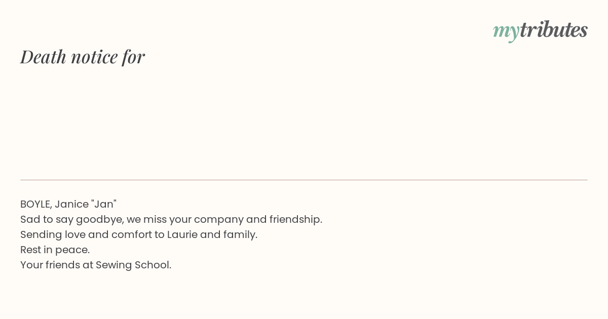Click the word "notice" in heading
The width and height of the screenshot is (608, 319).
(x=94, y=57)
